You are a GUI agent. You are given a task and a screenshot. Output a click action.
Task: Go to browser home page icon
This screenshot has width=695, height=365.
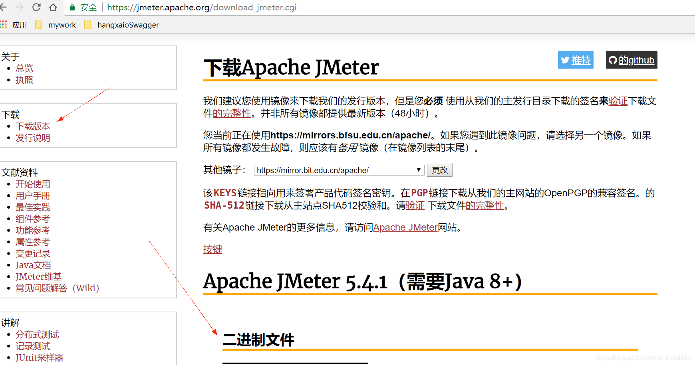click(x=53, y=7)
